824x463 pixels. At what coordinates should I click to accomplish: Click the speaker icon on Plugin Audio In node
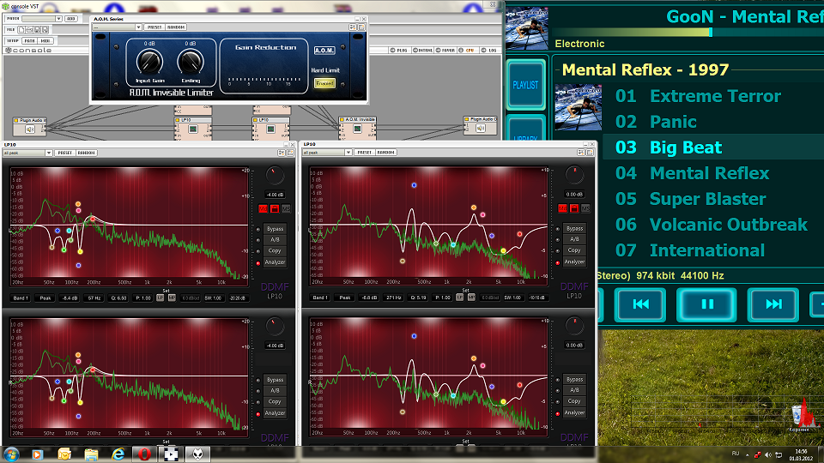pos(30,129)
